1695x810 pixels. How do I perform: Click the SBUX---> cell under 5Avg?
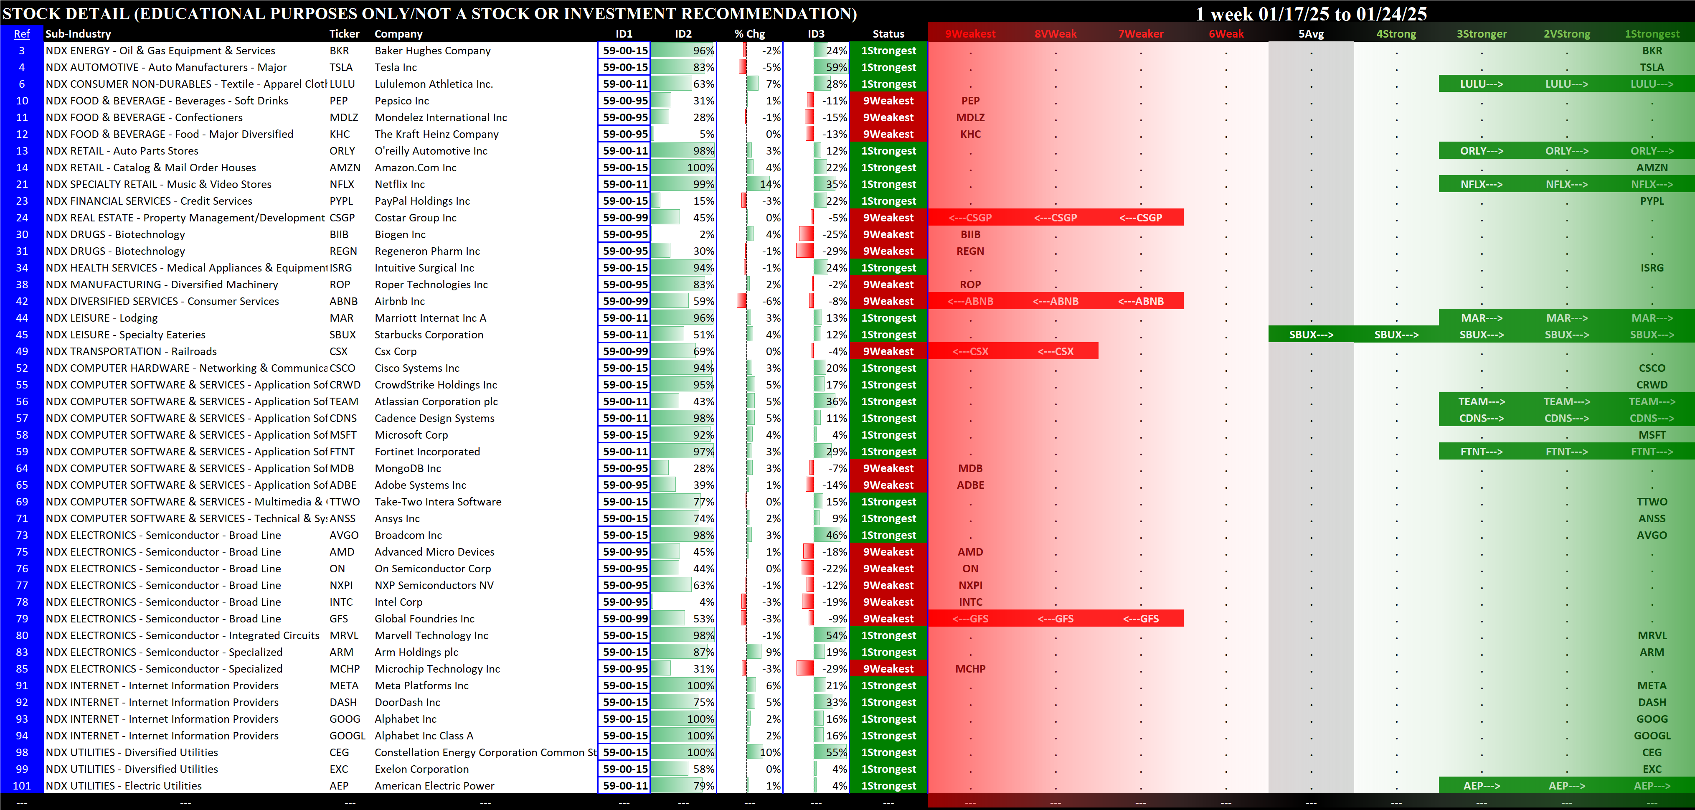click(x=1311, y=334)
